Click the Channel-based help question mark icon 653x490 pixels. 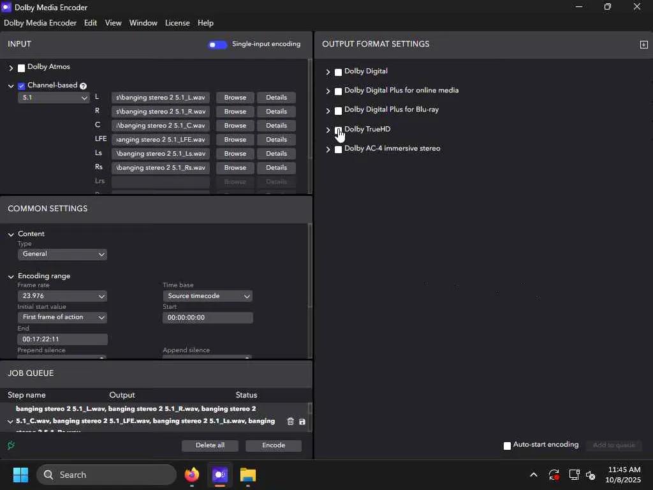click(x=83, y=86)
